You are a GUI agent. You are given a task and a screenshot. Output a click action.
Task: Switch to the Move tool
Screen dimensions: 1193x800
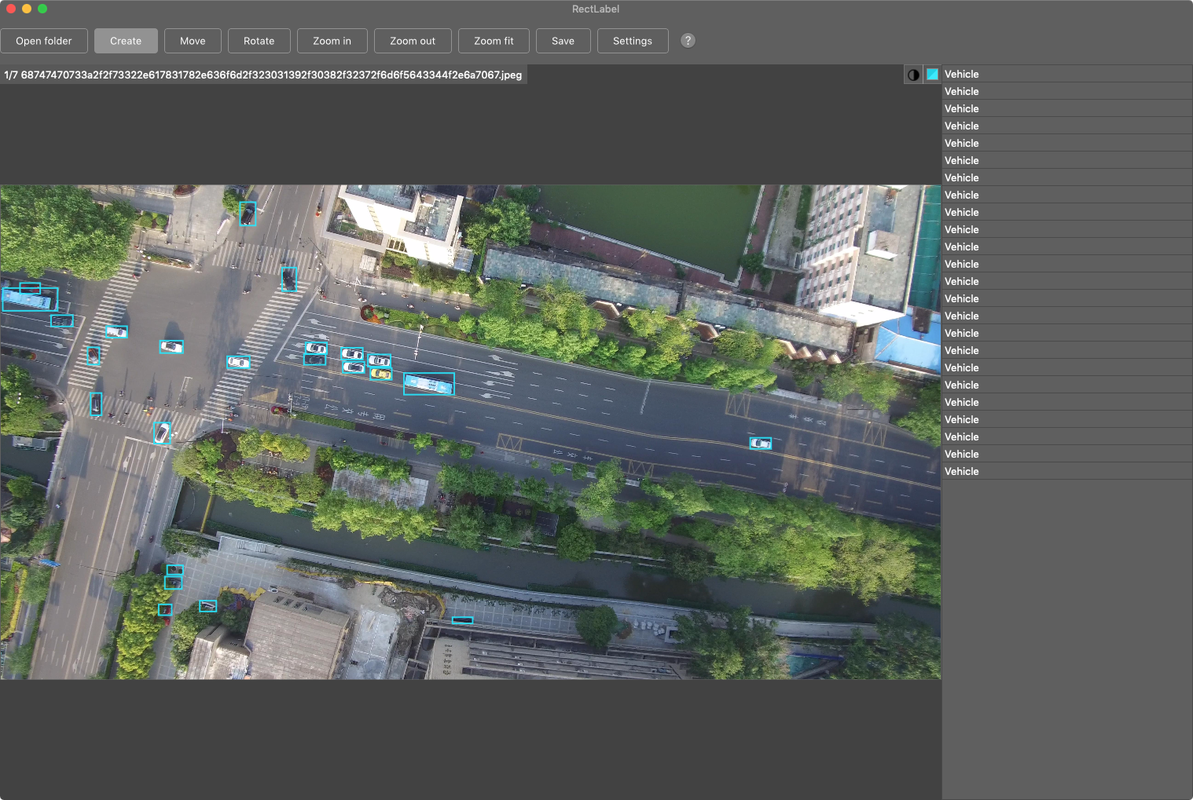192,40
